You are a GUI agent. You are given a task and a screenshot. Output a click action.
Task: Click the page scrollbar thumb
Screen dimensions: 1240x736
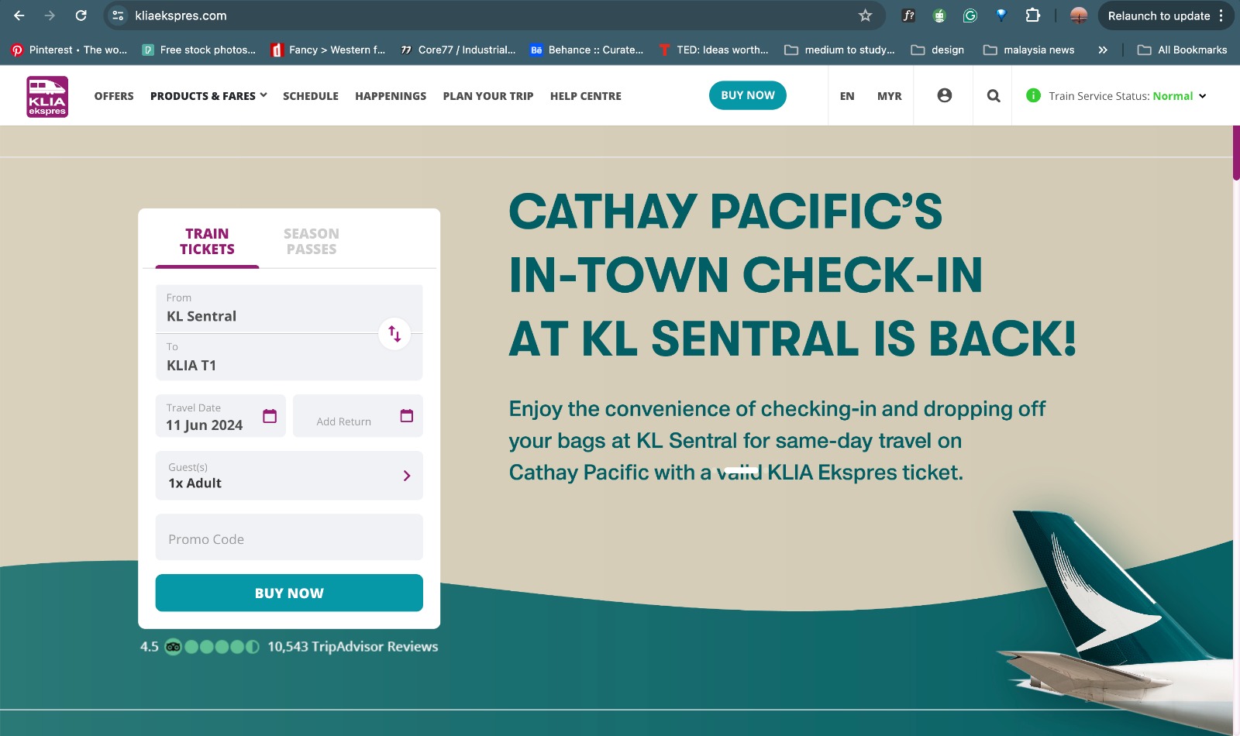coord(1236,153)
